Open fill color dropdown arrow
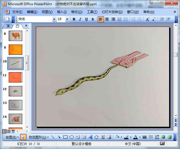Screen dimensions: 180x149 [x=121, y=137]
